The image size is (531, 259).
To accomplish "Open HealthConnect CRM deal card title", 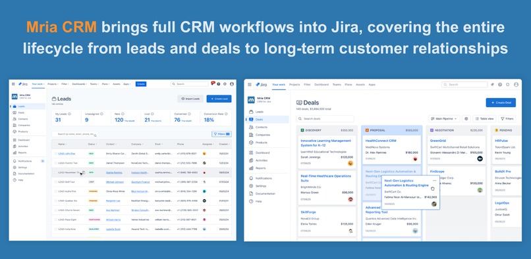I will click(381, 141).
